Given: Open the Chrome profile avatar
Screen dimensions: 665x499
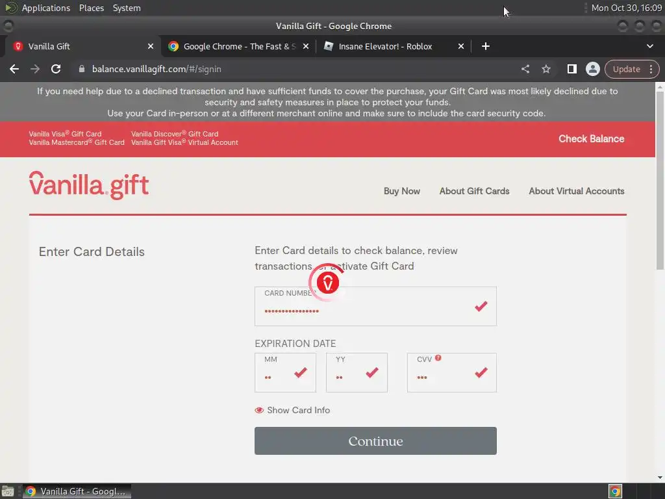Looking at the screenshot, I should coord(592,69).
